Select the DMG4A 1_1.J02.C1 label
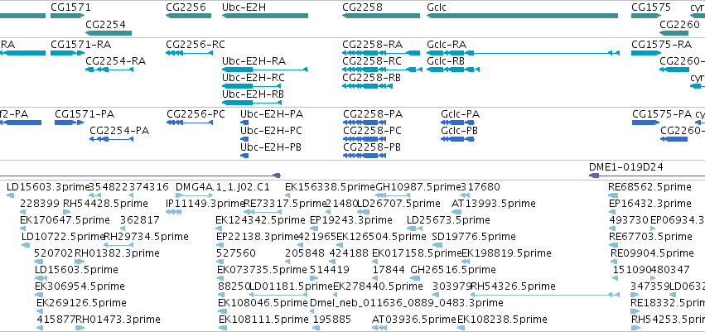Screen dimensions: 705x332 click(x=223, y=187)
